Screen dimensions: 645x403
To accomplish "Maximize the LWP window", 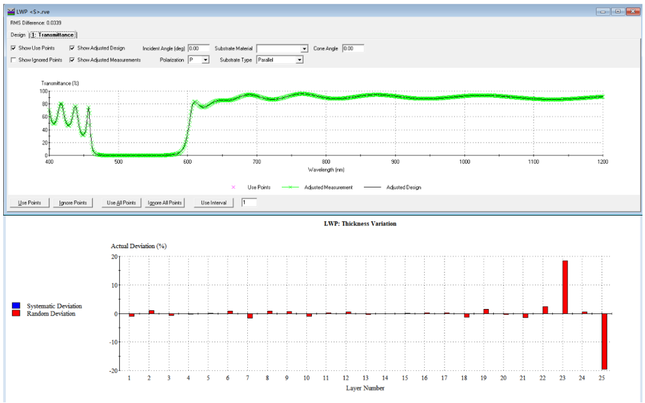I will pos(618,12).
